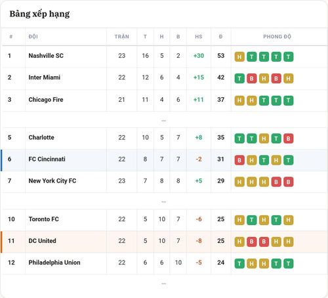The width and height of the screenshot is (328, 298).
Task: Click Charlotte's red B loss badge
Action: [289, 138]
